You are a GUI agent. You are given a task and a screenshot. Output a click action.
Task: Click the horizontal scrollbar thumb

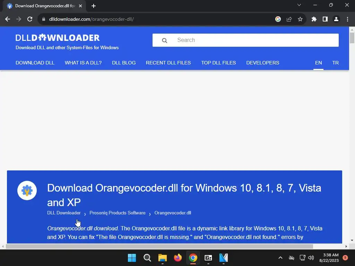click(159, 246)
